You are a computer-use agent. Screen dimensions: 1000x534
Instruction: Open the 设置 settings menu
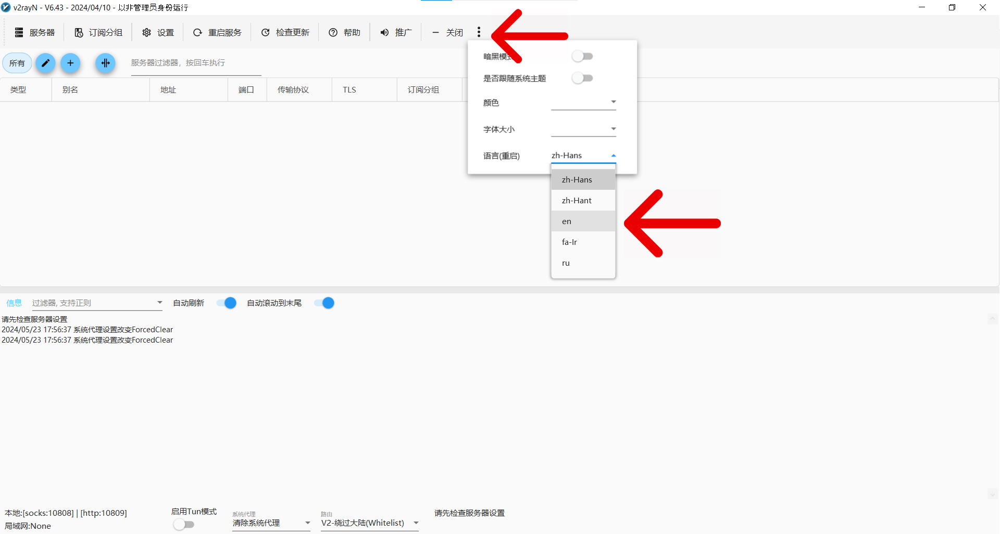pos(158,32)
